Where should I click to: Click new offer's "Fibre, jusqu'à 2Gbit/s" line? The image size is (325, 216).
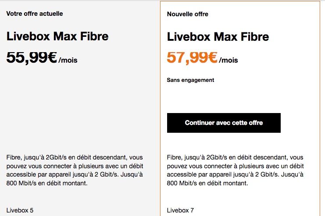236,157
